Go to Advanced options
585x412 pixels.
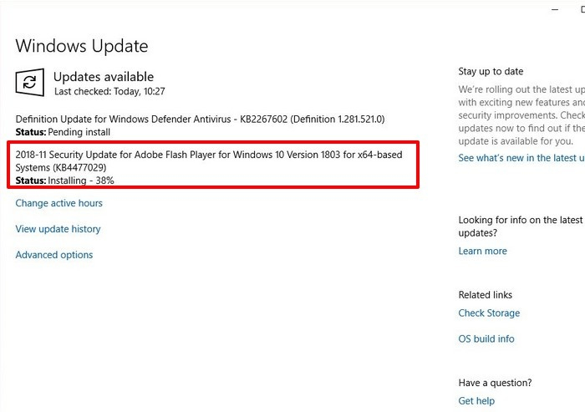[x=54, y=255]
